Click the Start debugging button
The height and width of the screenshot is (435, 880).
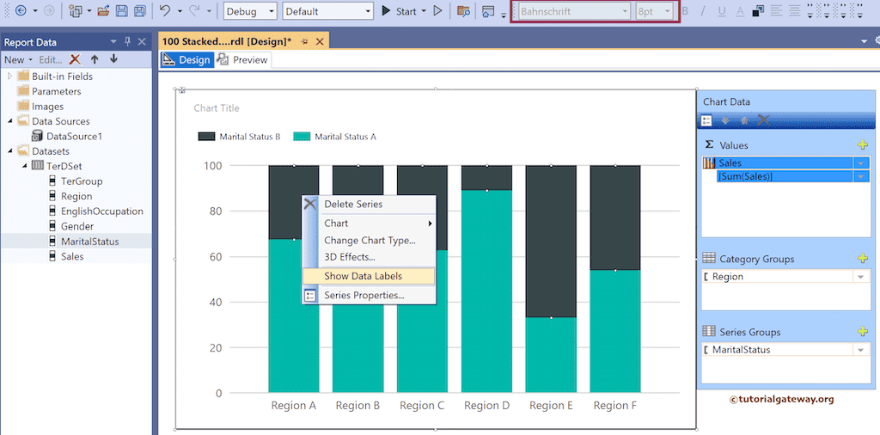(399, 11)
